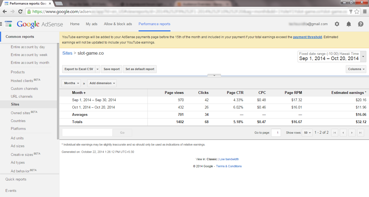Open the Performance reports tab

coord(155,24)
